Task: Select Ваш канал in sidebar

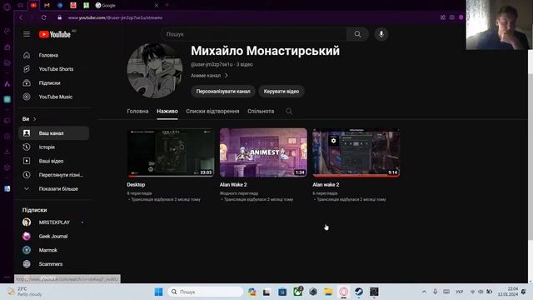Action: [53, 133]
